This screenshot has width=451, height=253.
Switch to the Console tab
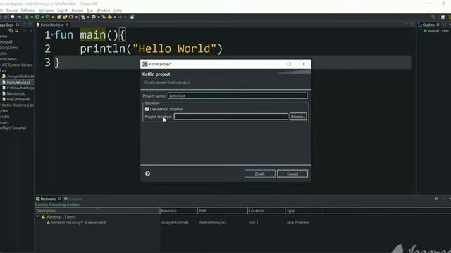click(73, 199)
